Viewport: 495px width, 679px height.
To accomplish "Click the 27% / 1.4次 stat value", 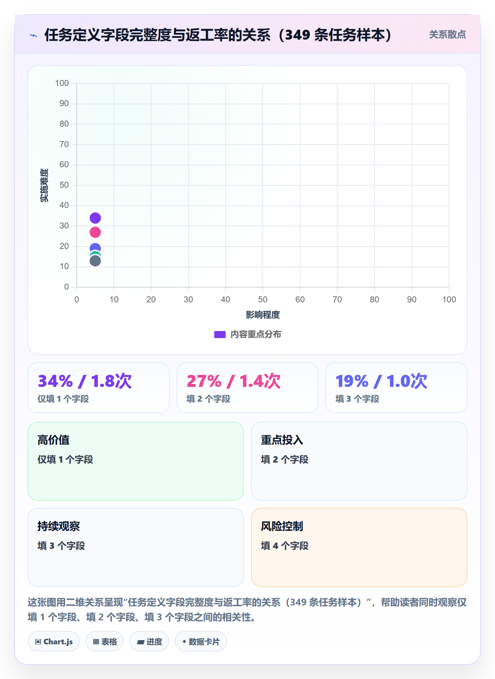I will (x=234, y=381).
